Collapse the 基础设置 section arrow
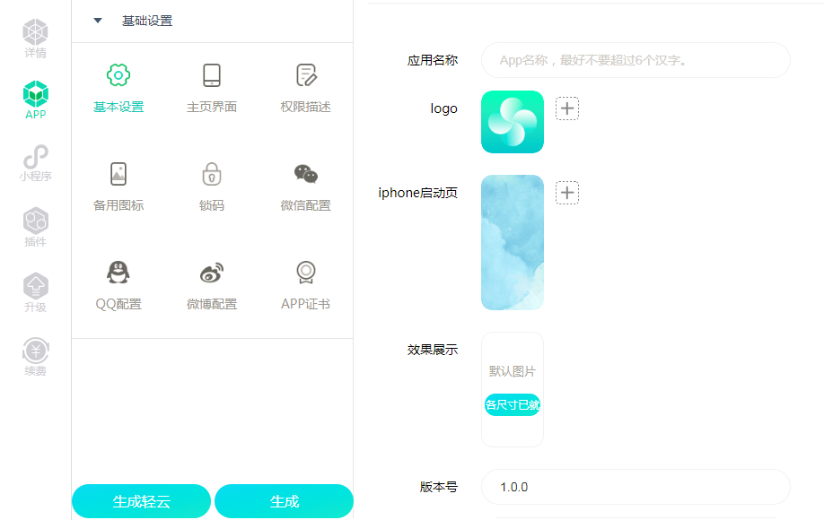This screenshot has height=520, width=824. [x=97, y=21]
